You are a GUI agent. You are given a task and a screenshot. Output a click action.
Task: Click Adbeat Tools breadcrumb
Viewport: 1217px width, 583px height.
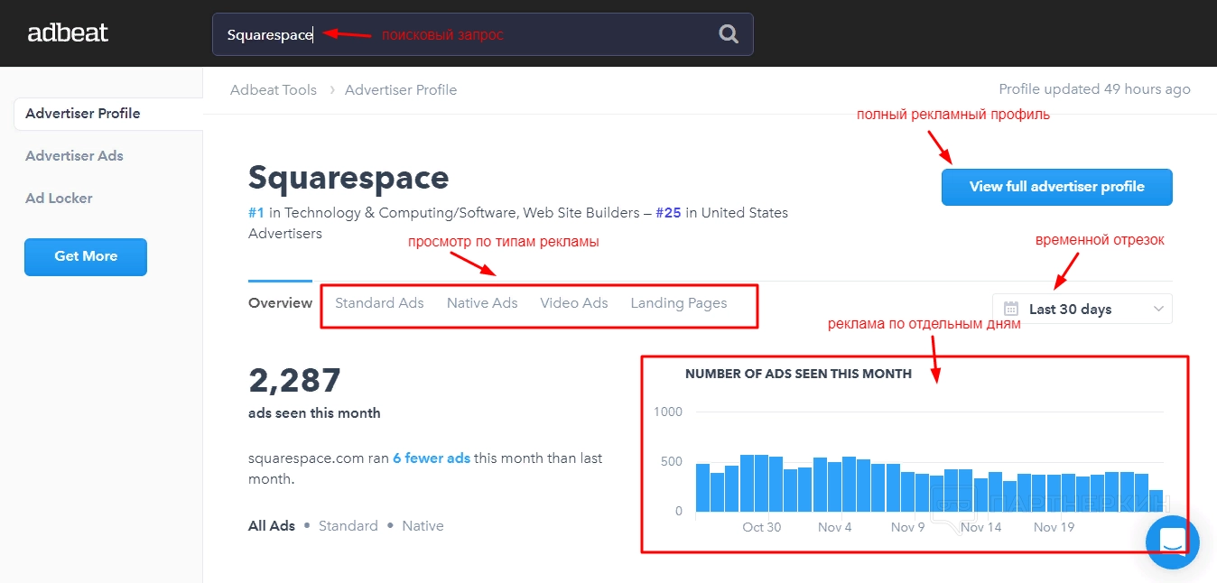click(274, 90)
